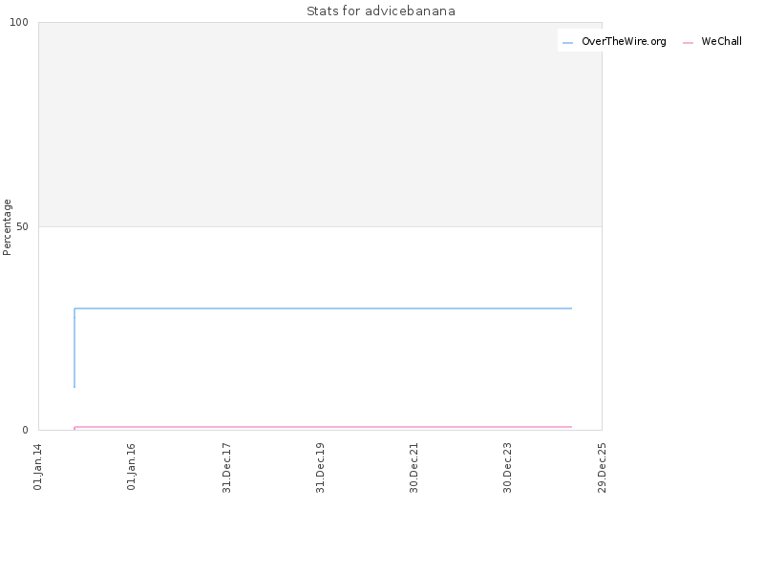Click the Percentage y-axis title

[7, 227]
